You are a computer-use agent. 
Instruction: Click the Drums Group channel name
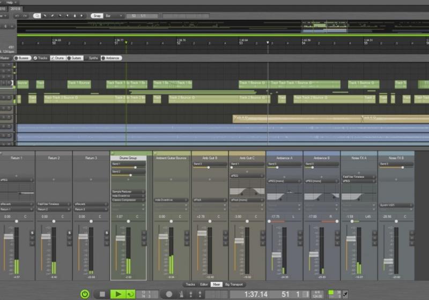[128, 158]
